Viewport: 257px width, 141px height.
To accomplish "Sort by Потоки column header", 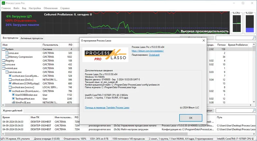I will [x=221, y=45].
